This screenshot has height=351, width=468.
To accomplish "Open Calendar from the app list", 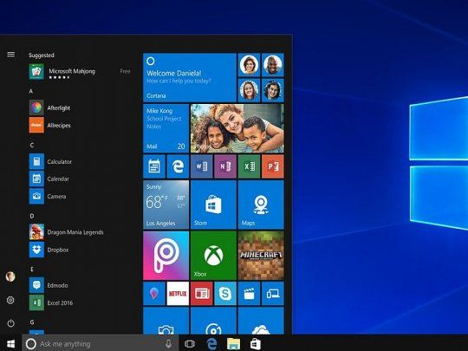I will point(49,179).
